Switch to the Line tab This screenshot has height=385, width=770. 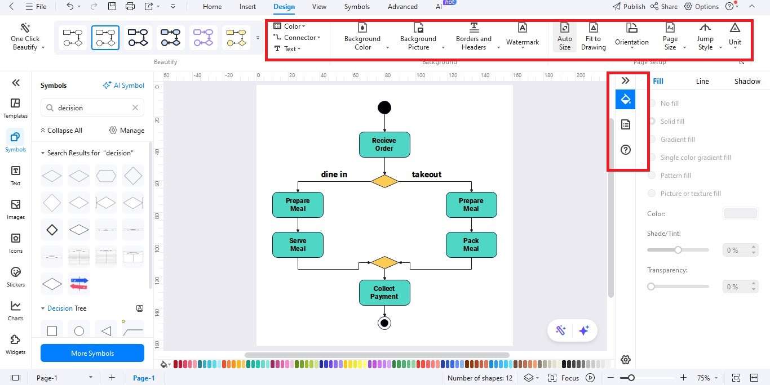click(702, 81)
